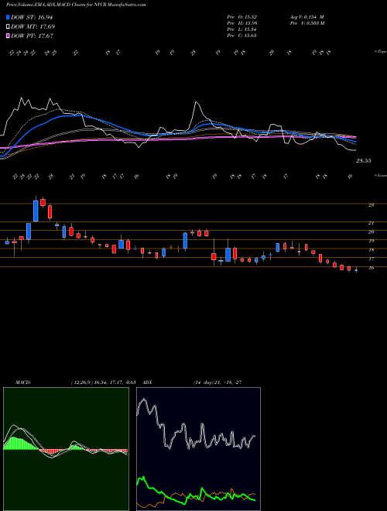Click the 'Pre O' previous open value
The width and height of the screenshot is (387, 511).
coord(241,17)
